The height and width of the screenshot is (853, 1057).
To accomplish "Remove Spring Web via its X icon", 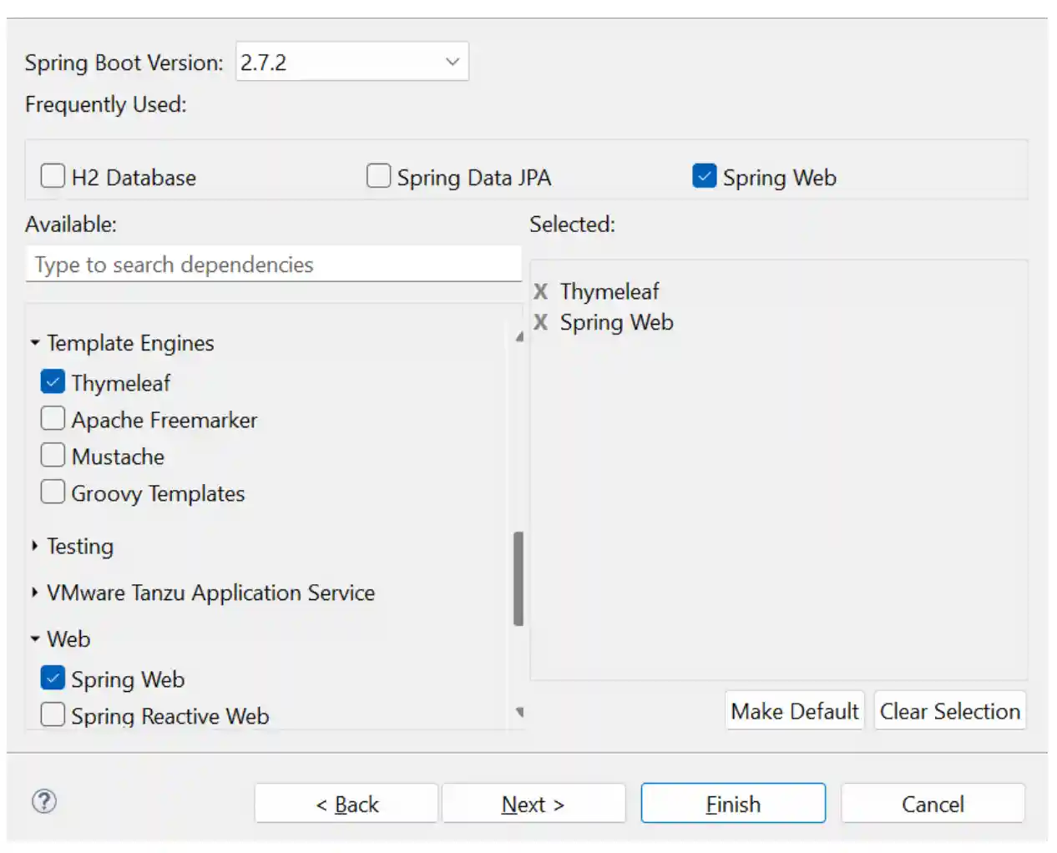I will click(x=541, y=322).
